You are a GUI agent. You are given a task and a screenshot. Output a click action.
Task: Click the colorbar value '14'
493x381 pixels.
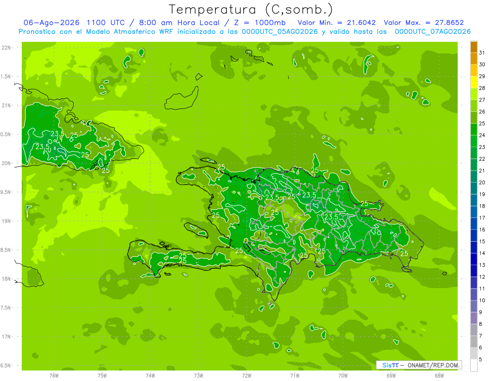[482, 253]
